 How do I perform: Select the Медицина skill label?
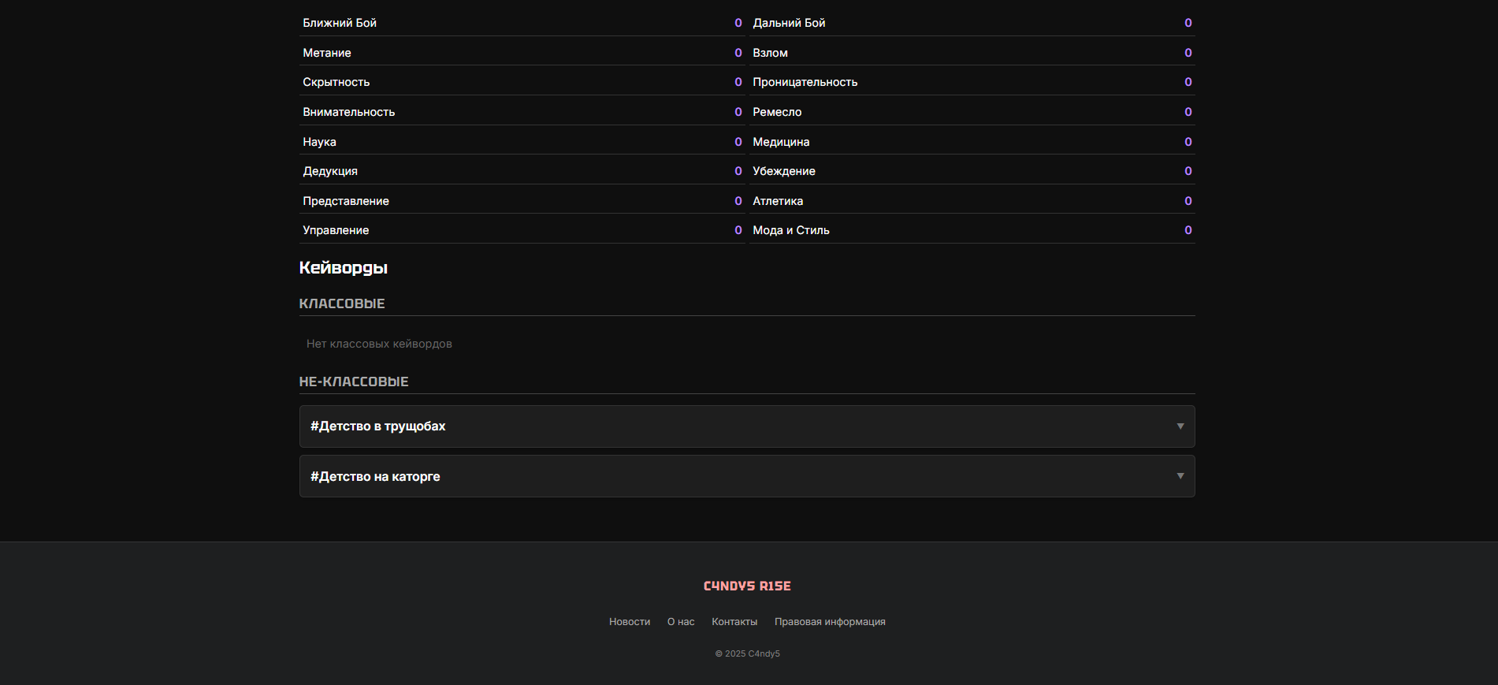(x=781, y=142)
